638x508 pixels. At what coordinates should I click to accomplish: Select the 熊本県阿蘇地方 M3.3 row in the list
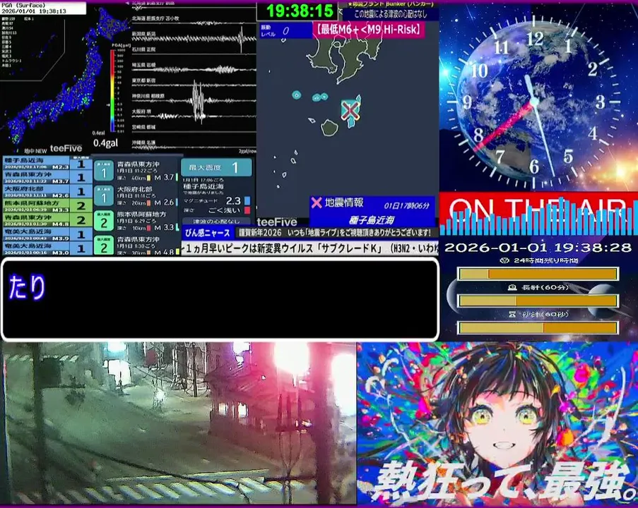coord(47,205)
